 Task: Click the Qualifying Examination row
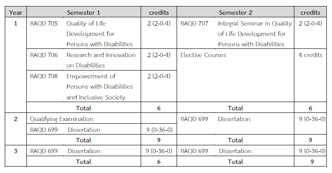(61, 119)
